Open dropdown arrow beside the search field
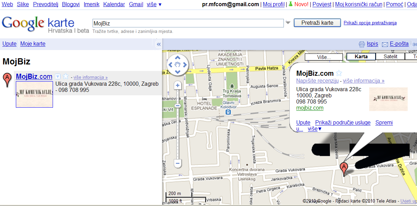Screen dimensions: 417x206 [288, 23]
